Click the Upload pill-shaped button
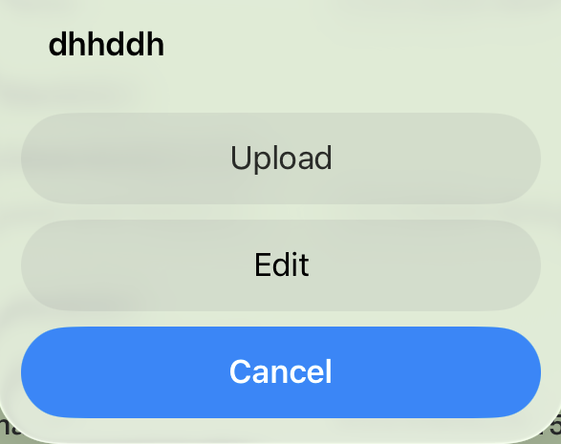This screenshot has width=561, height=444. point(281,159)
